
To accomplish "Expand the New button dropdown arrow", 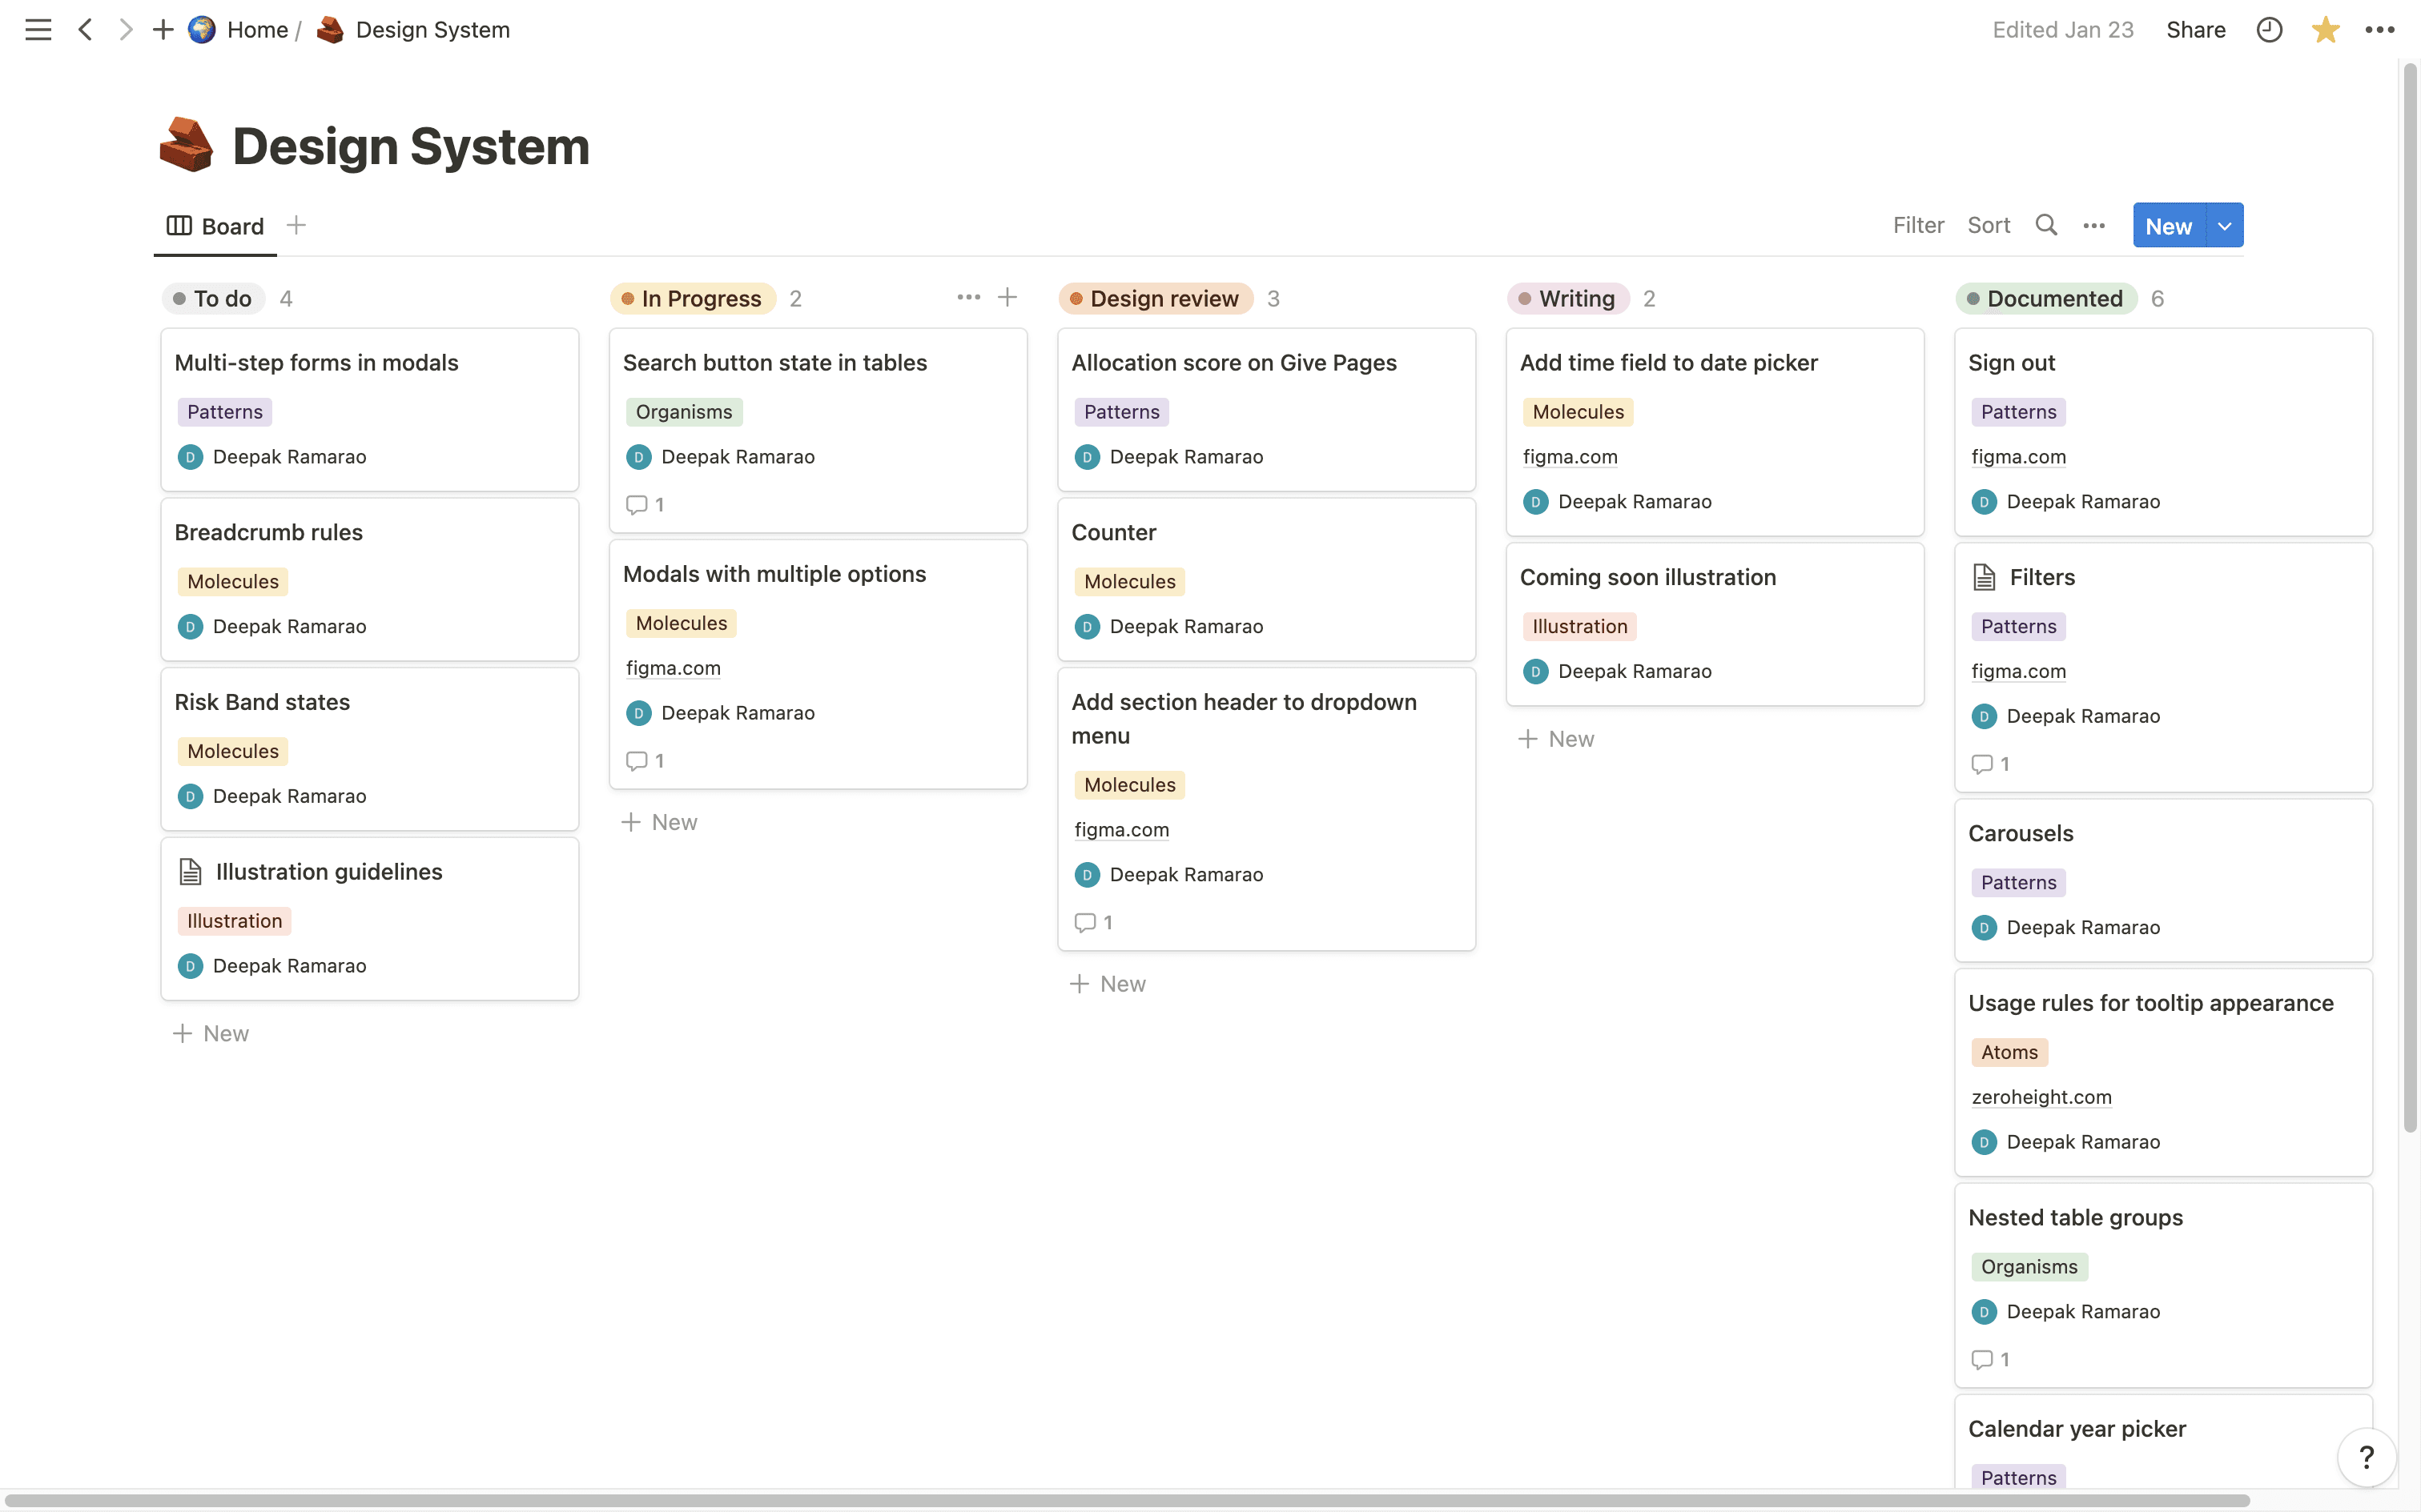I will tap(2225, 226).
